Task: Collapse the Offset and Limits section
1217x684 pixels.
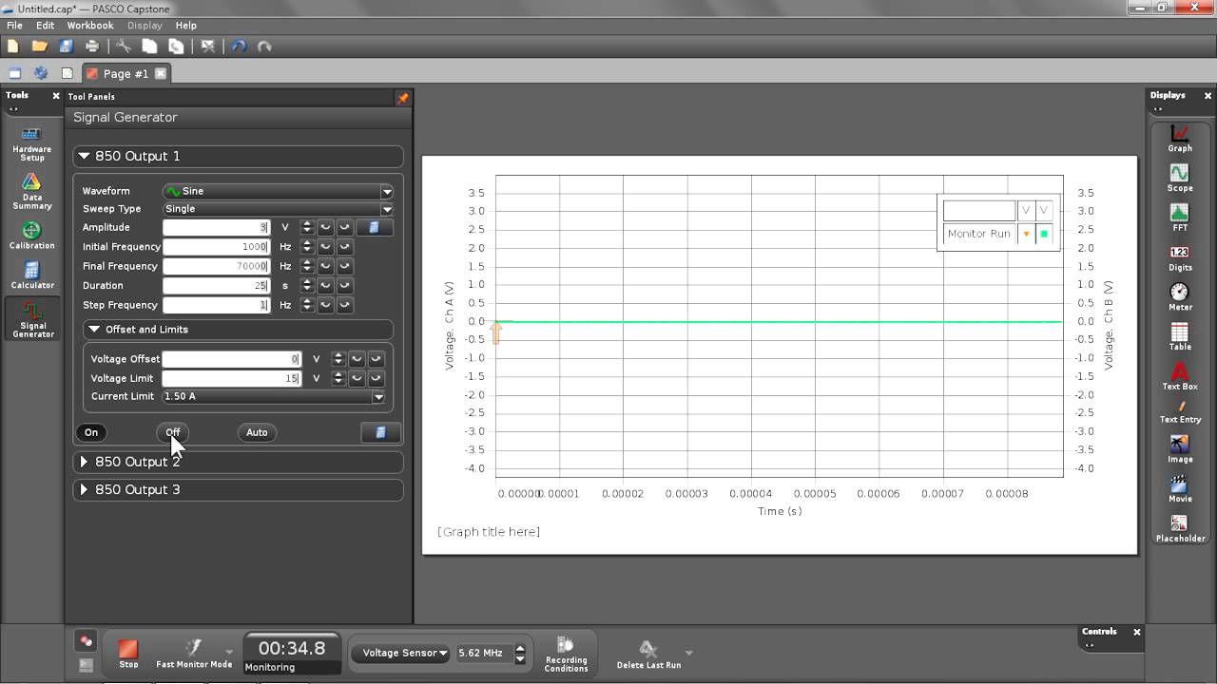Action: pos(94,330)
